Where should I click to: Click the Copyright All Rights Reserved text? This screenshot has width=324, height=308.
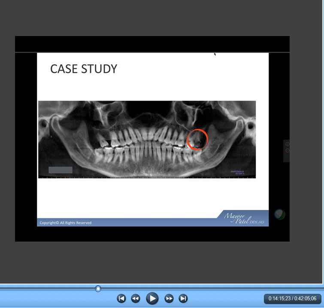66,223
